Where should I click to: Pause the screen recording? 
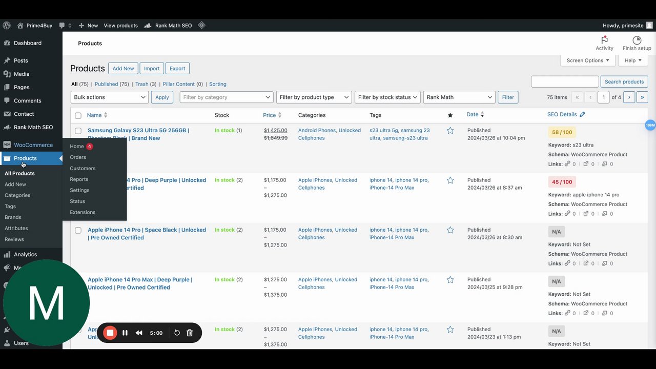coord(125,333)
